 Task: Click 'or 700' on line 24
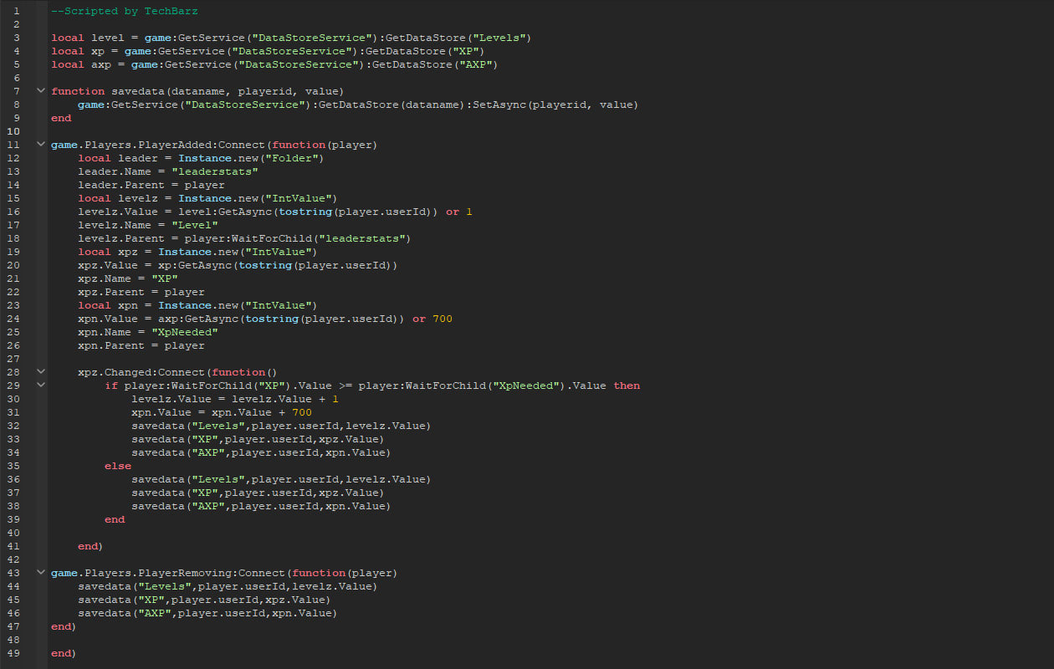pyautogui.click(x=432, y=319)
